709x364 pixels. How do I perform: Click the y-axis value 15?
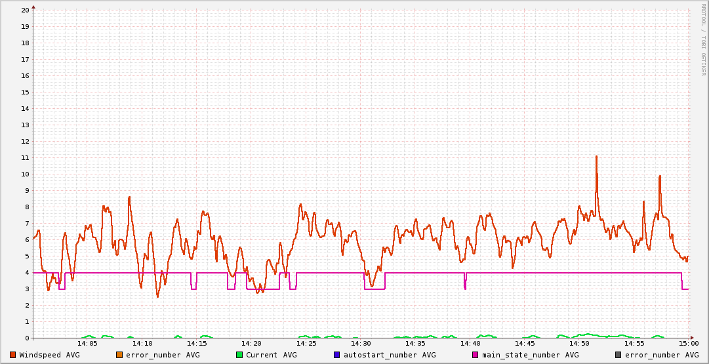(x=26, y=92)
